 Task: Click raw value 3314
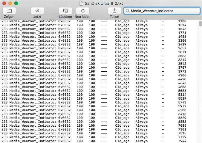[182, 60]
